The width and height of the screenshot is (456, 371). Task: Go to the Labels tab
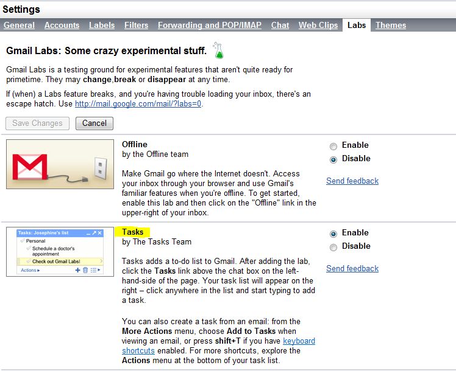[102, 25]
